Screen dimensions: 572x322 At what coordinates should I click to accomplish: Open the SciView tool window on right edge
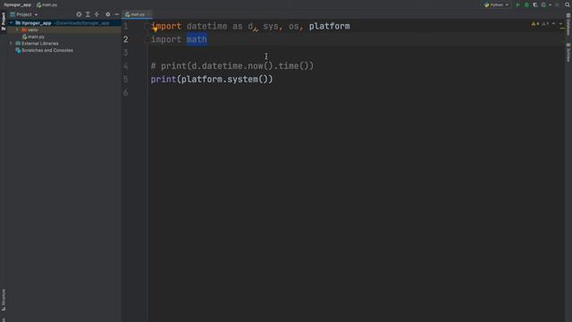pyautogui.click(x=568, y=53)
